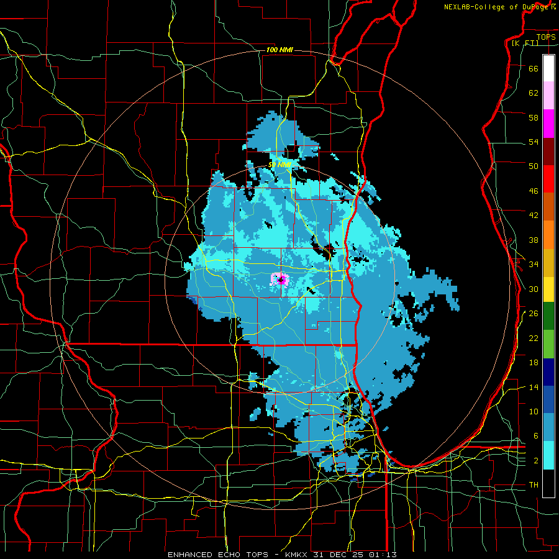
Task: Click the white 66 kft legend swatch
Action: point(548,68)
